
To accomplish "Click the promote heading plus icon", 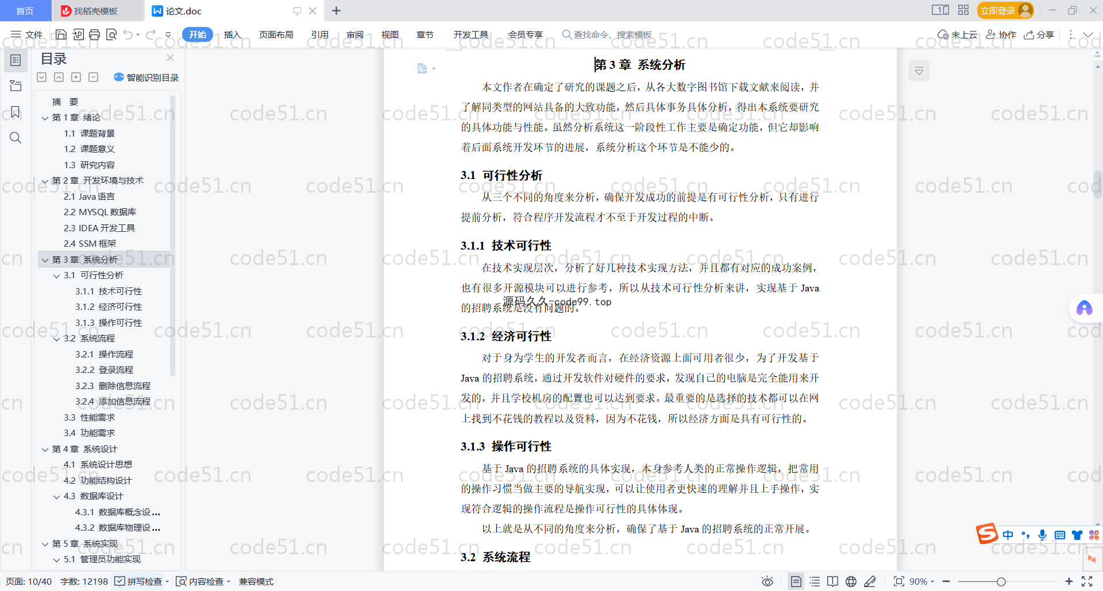I will point(76,77).
